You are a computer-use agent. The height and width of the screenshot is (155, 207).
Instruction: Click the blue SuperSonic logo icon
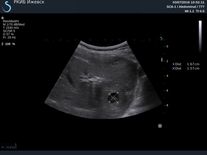tap(7, 7)
